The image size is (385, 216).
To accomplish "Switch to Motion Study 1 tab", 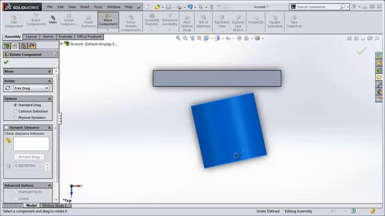I will tap(55, 205).
